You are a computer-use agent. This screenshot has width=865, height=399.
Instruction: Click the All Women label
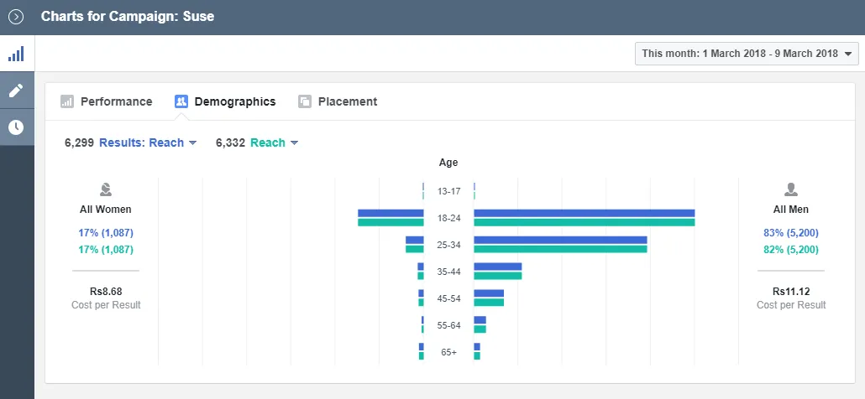click(106, 209)
